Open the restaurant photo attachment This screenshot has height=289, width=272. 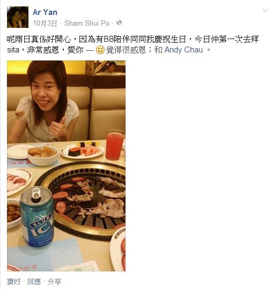coord(66,166)
